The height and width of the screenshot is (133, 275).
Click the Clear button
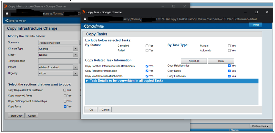point(221,61)
